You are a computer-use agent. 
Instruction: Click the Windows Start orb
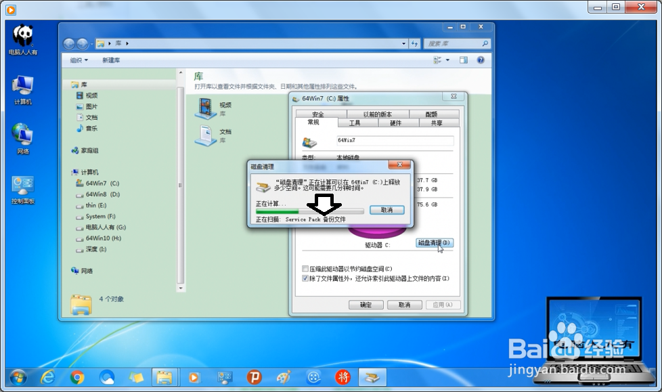18,377
